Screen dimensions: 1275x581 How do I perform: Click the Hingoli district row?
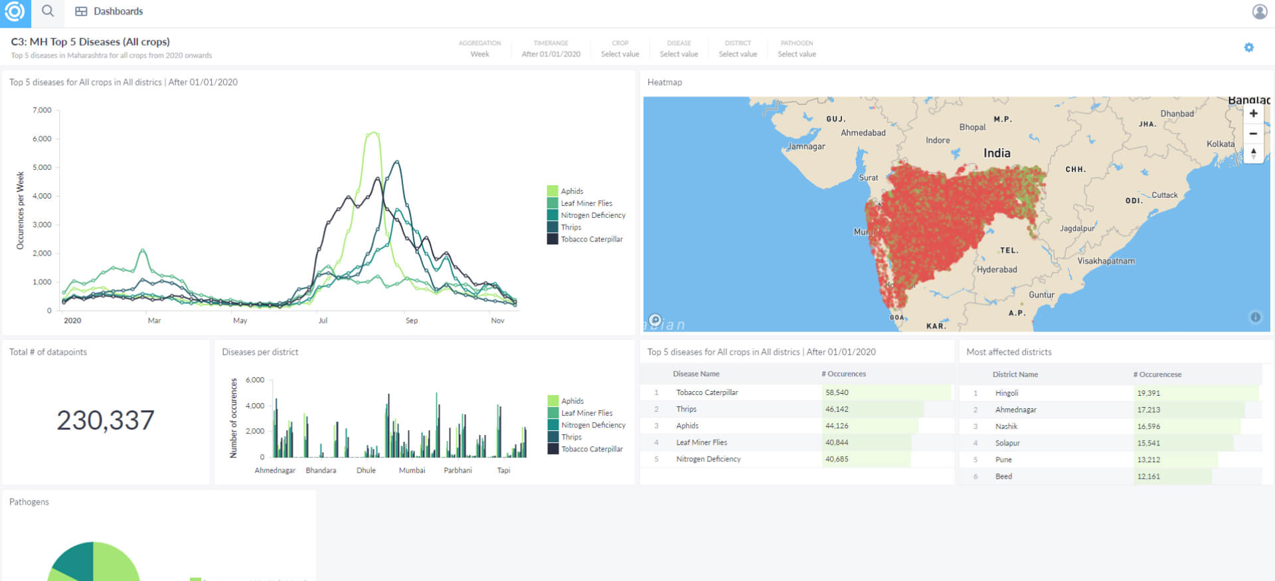pos(1110,393)
